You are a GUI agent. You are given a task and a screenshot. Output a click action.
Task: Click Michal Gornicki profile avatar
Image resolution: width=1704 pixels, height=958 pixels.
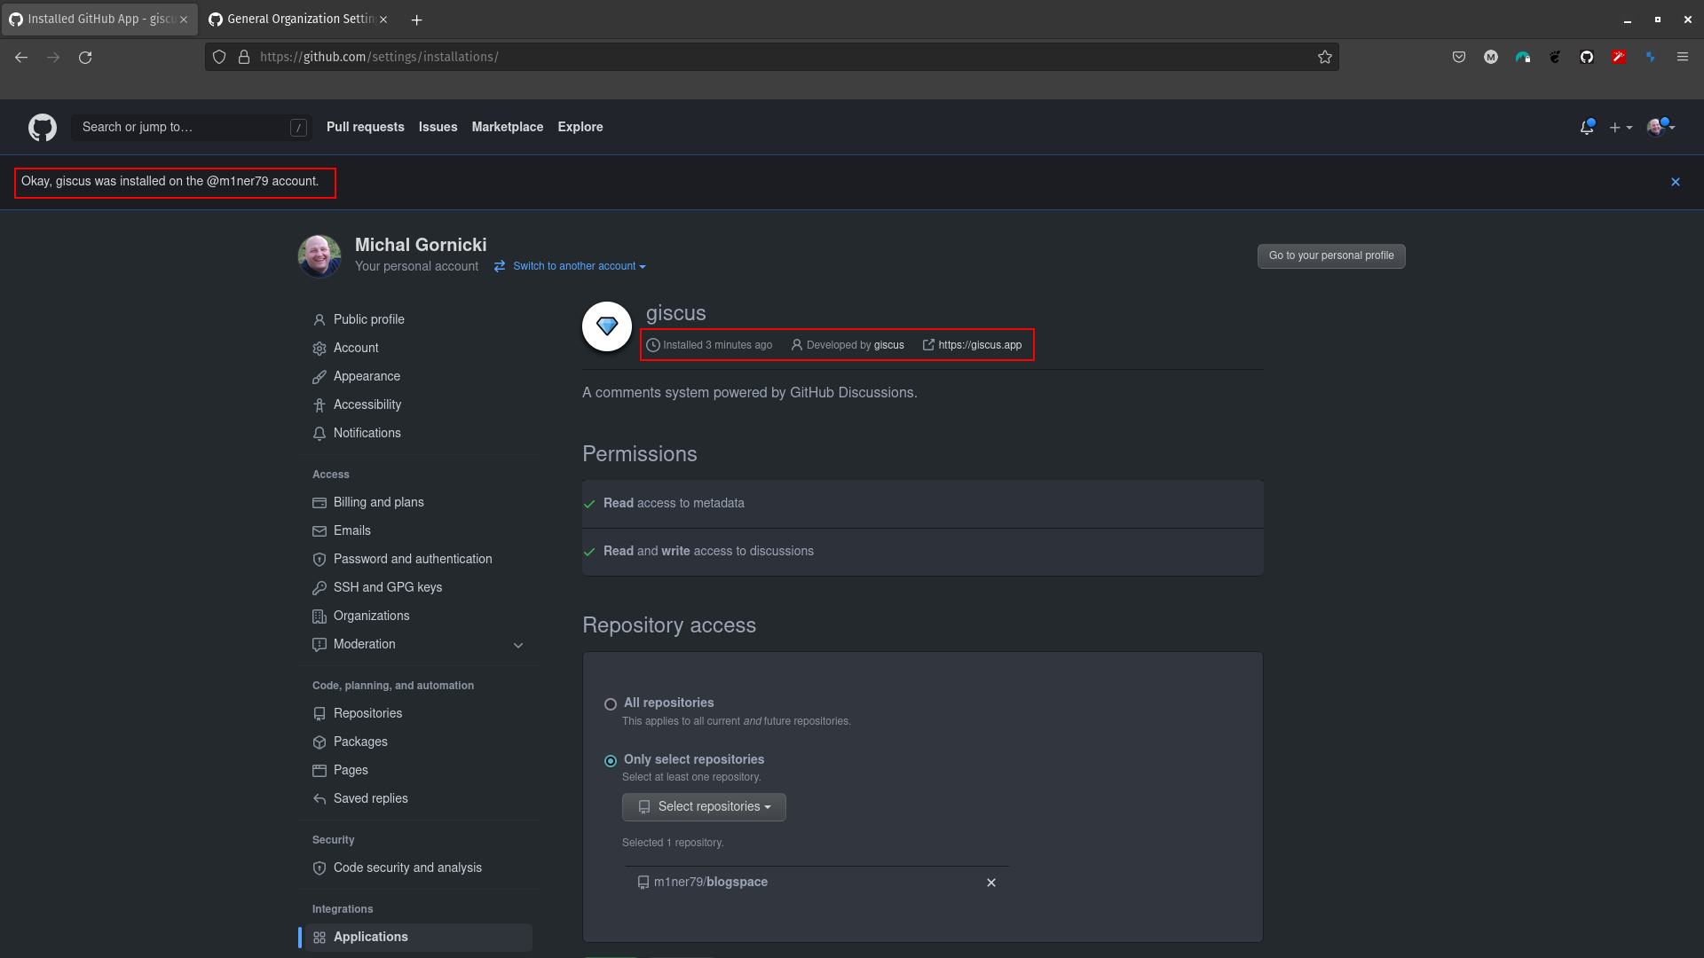pos(319,255)
